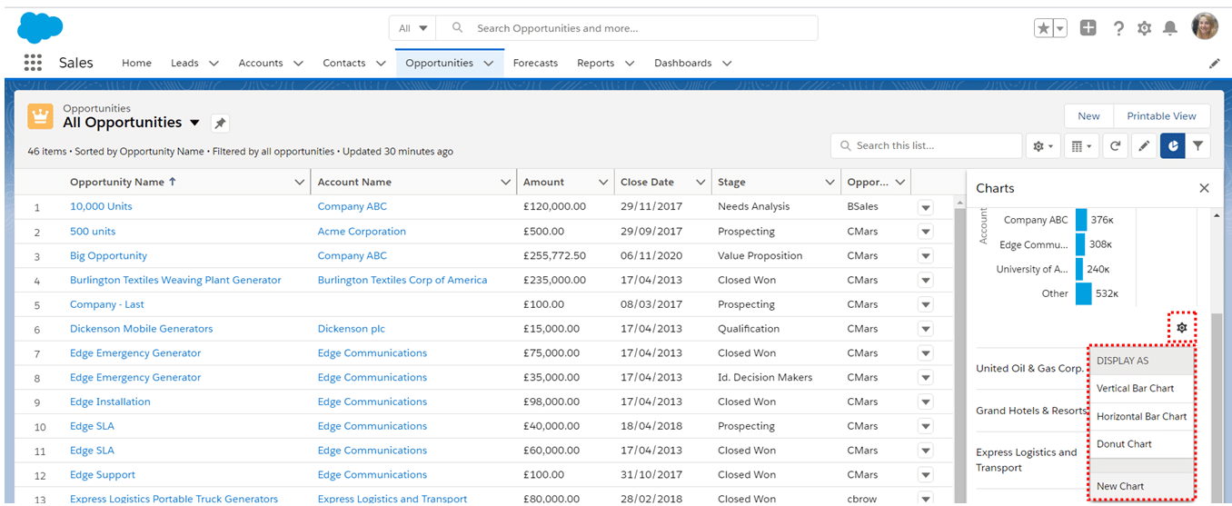1232x506 pixels.
Task: Click the chart settings gear icon
Action: (x=1182, y=327)
